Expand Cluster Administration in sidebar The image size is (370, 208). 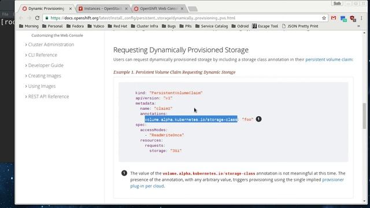click(x=50, y=44)
